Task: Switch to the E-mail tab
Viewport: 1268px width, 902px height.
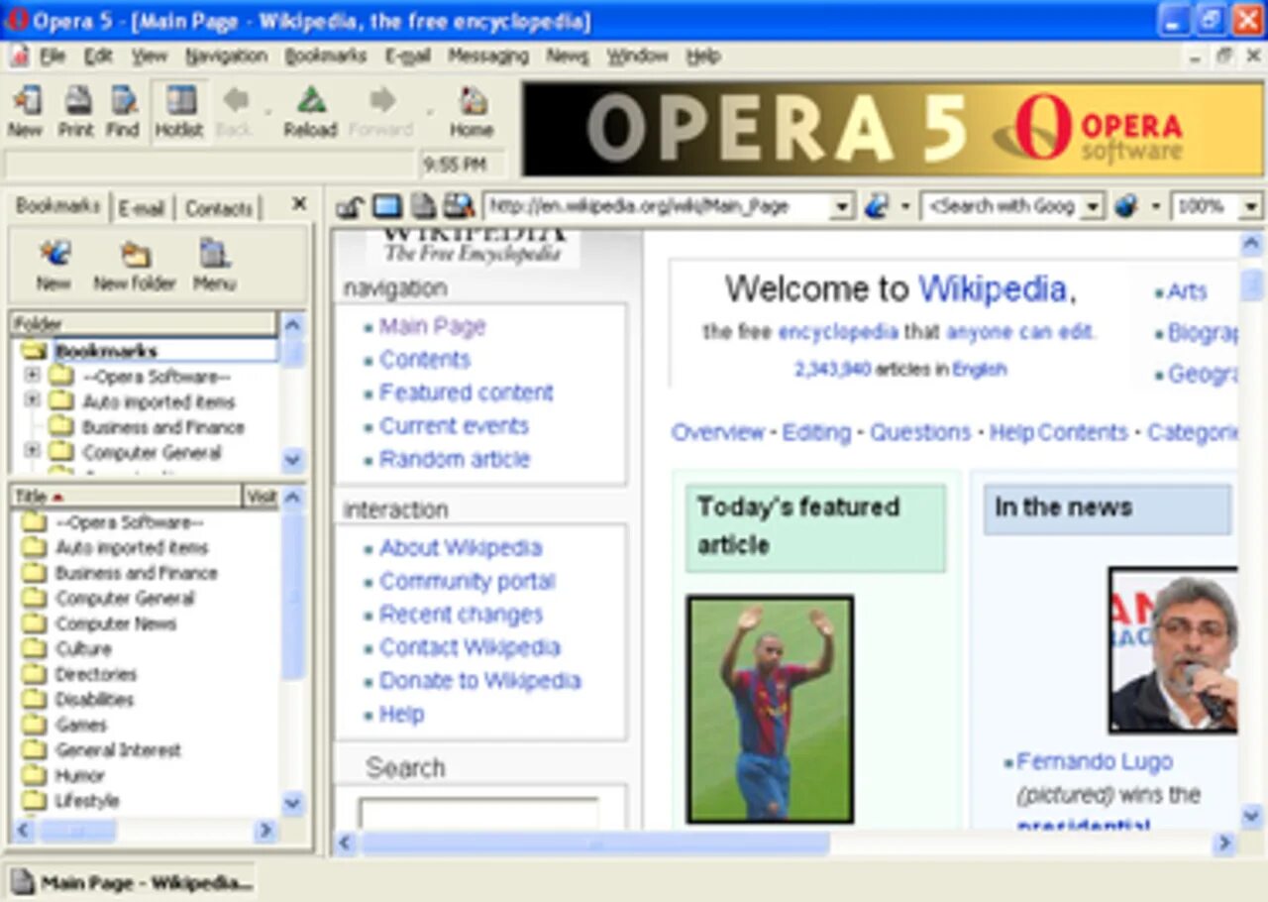Action: pyautogui.click(x=141, y=207)
